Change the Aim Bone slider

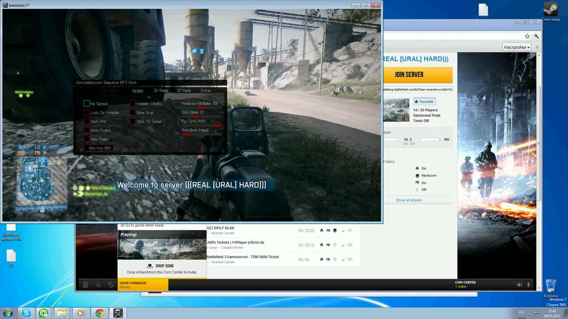pyautogui.click(x=202, y=134)
